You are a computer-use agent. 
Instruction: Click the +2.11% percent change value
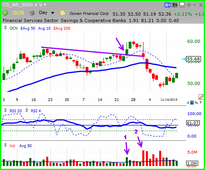click(183, 14)
